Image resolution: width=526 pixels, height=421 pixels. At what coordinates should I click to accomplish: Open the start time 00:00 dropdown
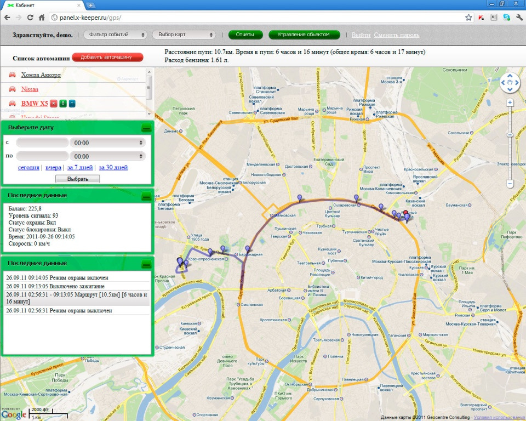[107, 143]
